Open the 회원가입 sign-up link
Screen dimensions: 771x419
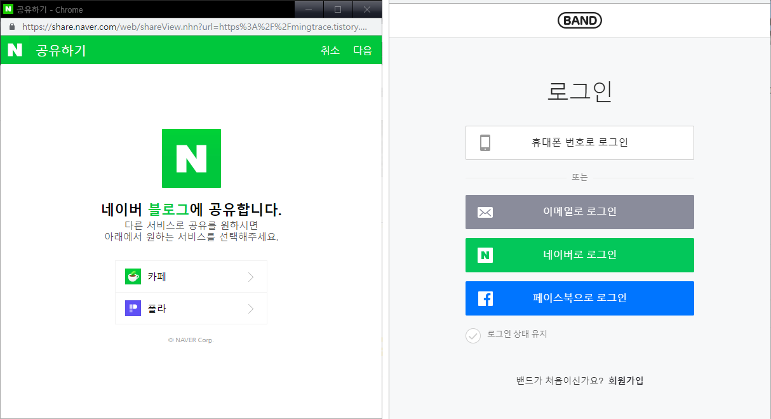point(626,381)
